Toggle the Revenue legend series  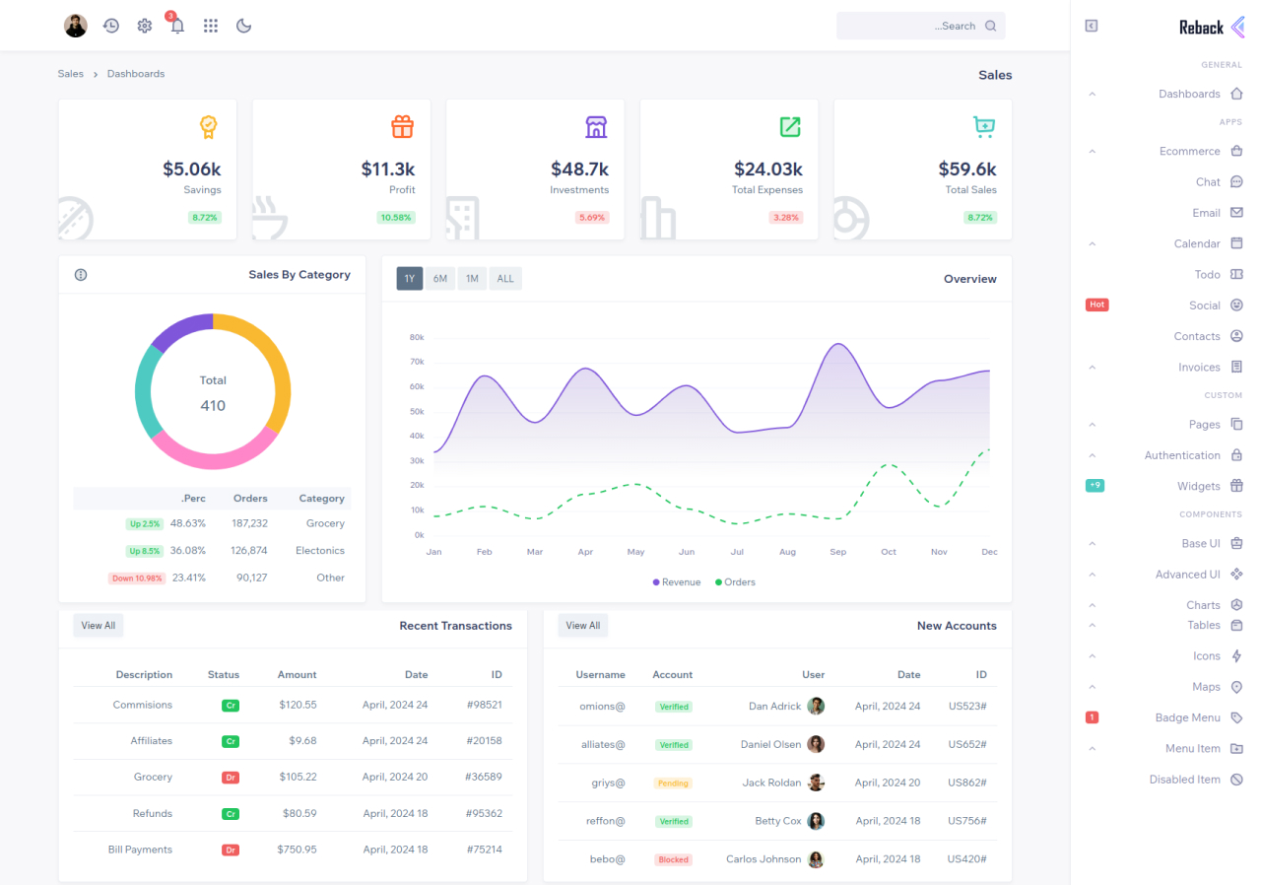[x=677, y=582]
